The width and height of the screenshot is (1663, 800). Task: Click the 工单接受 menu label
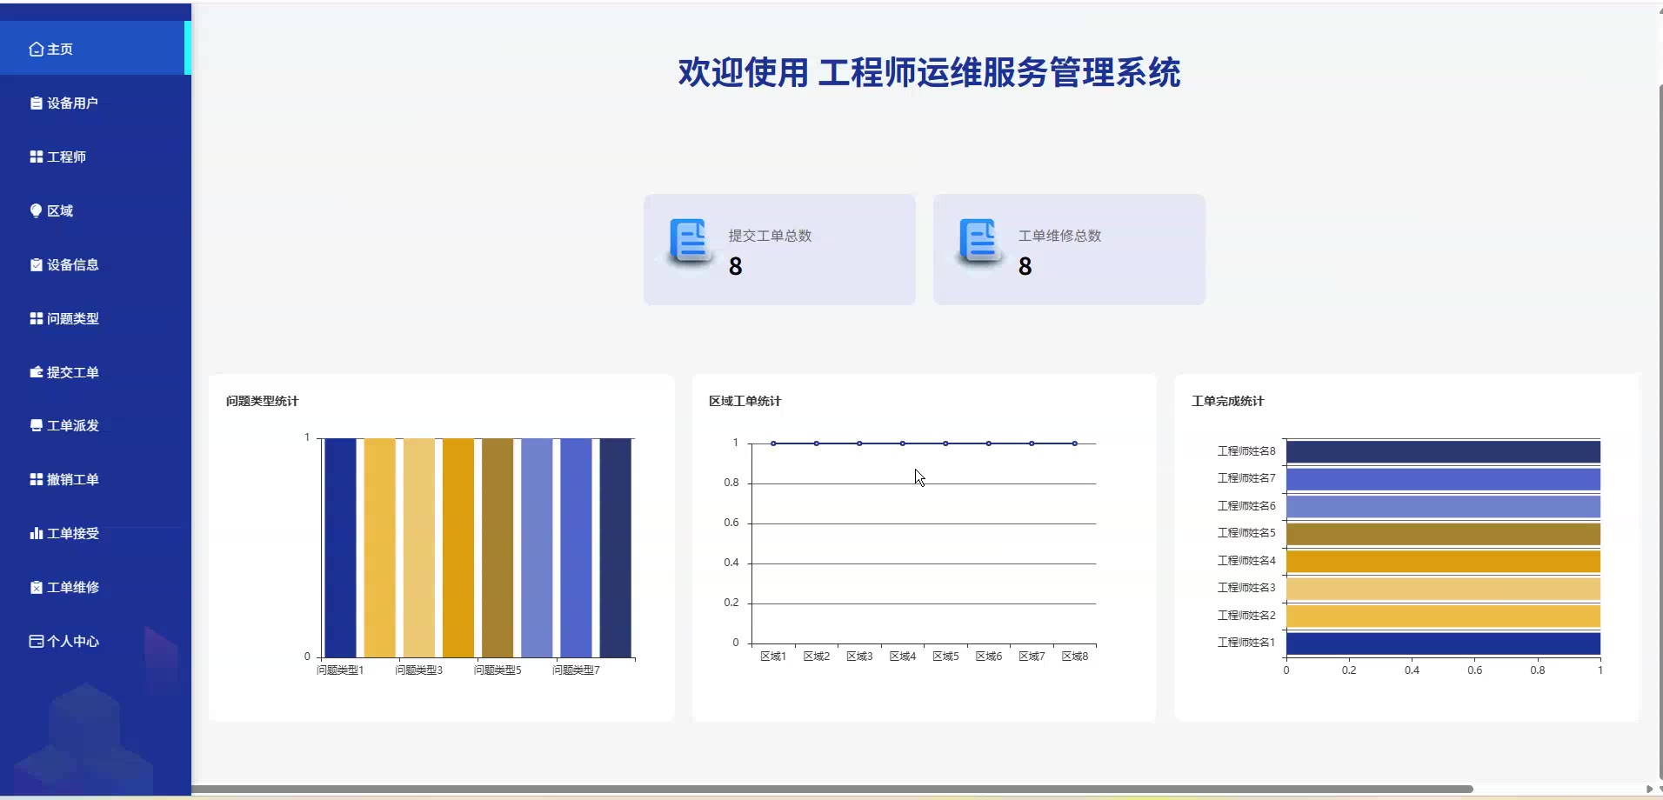tap(73, 534)
